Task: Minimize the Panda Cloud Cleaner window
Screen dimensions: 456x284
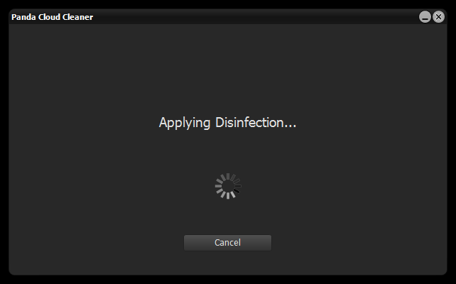Action: [425, 17]
